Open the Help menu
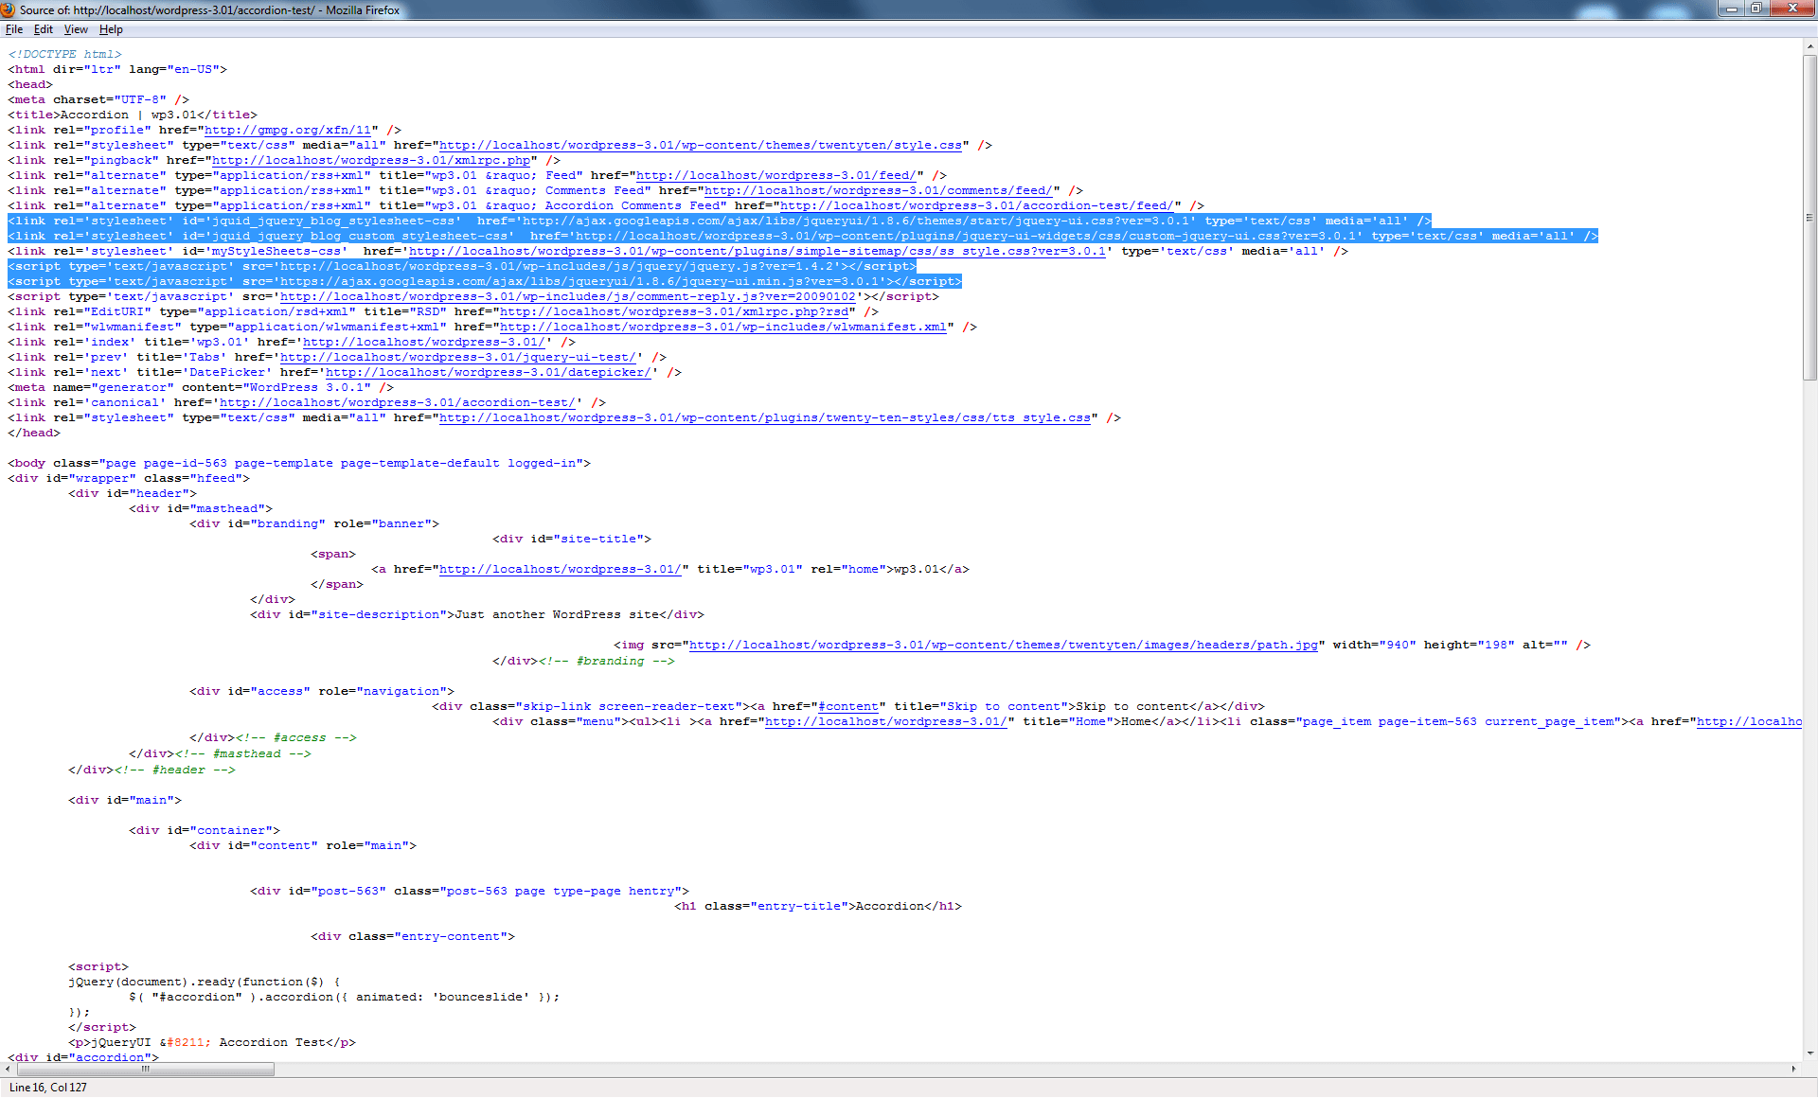 click(x=111, y=29)
